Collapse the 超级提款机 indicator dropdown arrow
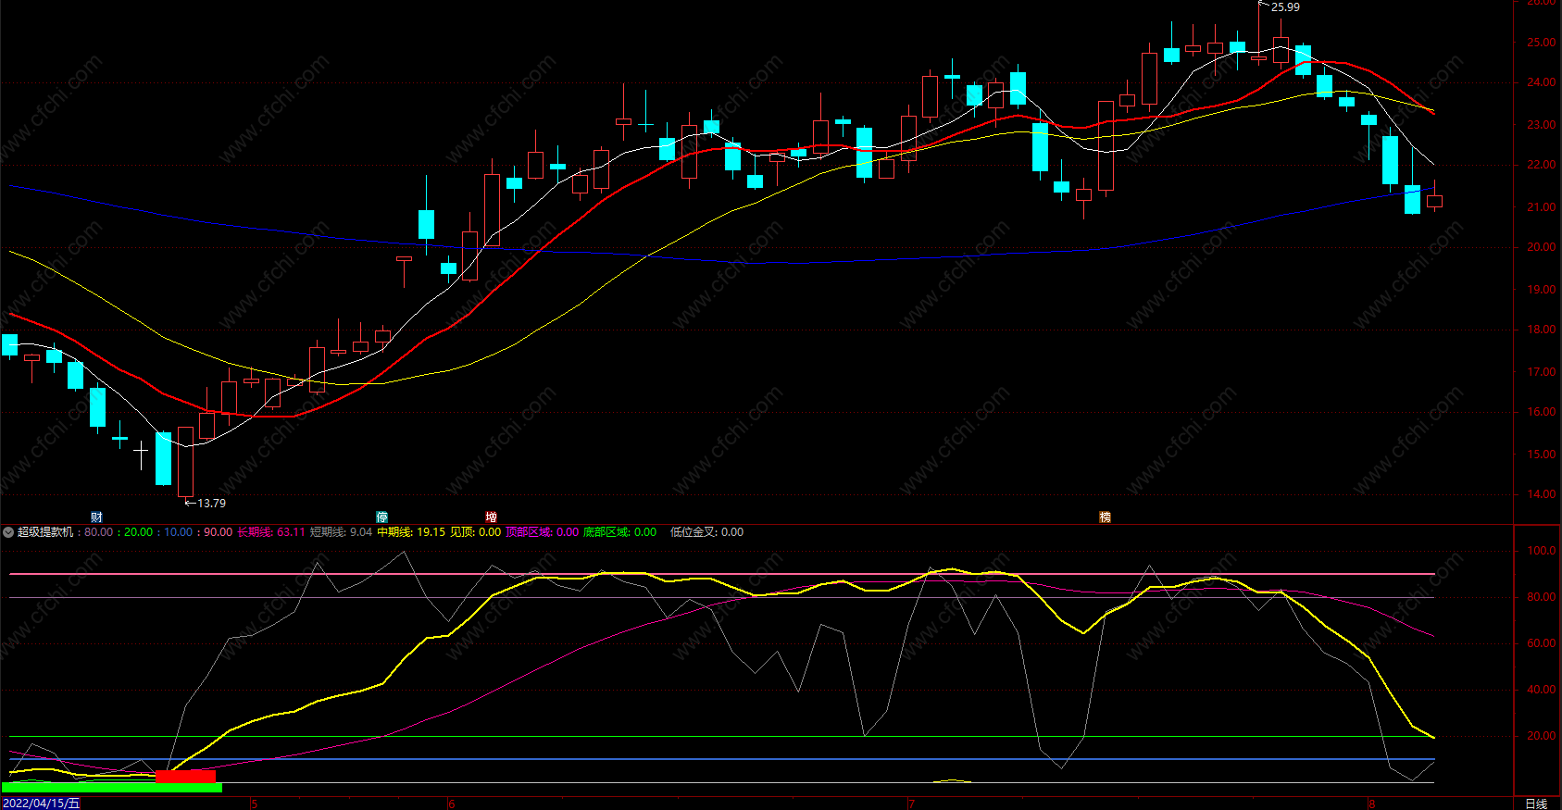This screenshot has width=1562, height=810. click(8, 532)
